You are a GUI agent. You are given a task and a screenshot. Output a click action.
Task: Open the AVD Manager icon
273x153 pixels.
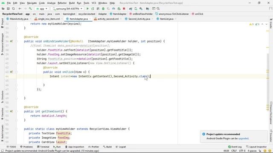tap(136, 8)
